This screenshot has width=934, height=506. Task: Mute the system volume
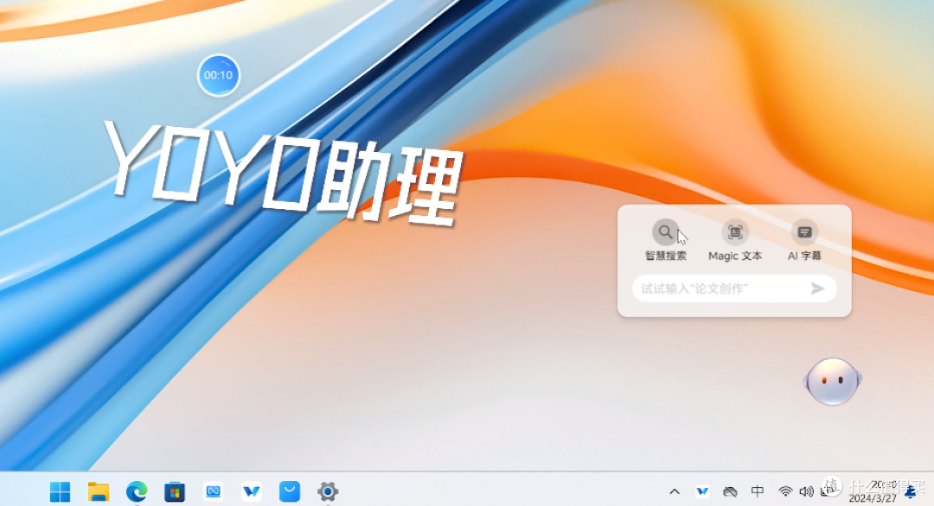click(807, 491)
